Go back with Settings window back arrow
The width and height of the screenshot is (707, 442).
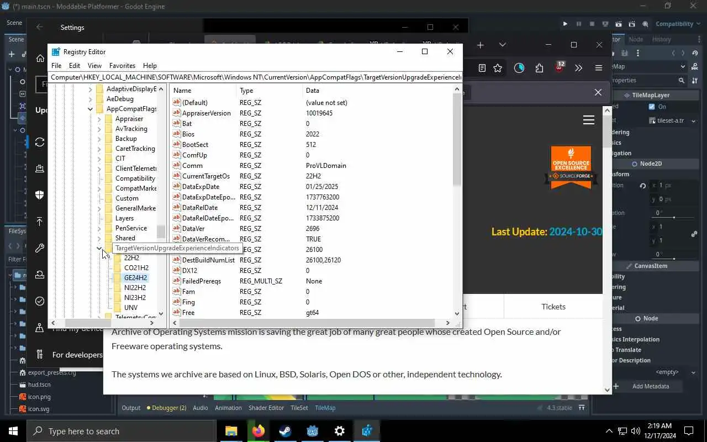(x=39, y=27)
